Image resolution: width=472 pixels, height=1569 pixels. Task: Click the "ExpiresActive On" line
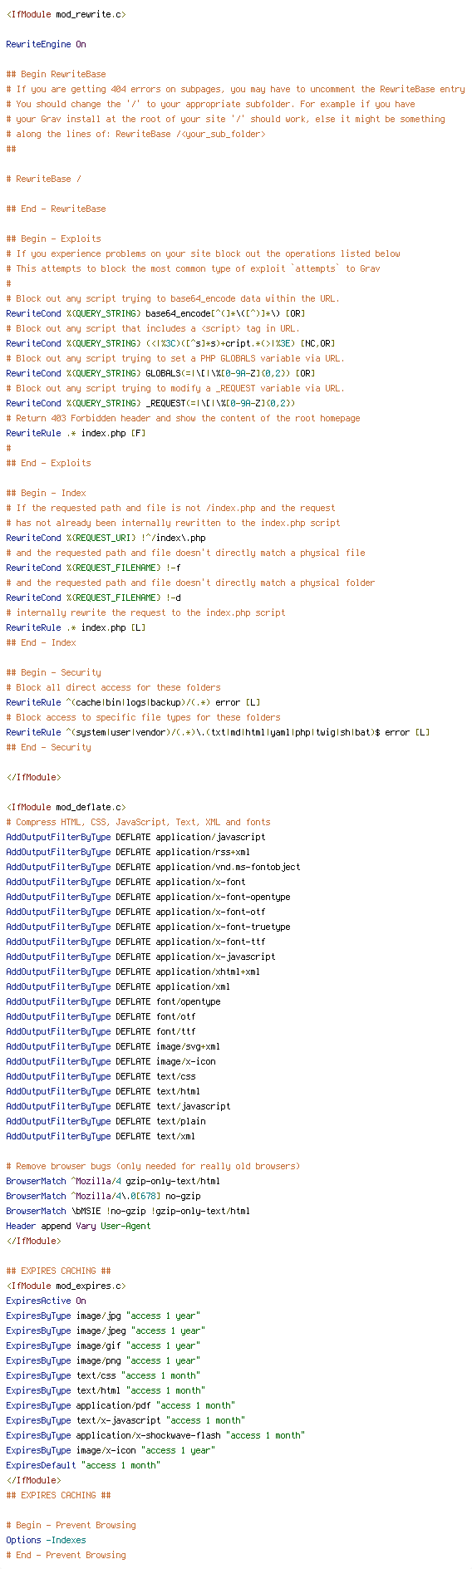[46, 1301]
